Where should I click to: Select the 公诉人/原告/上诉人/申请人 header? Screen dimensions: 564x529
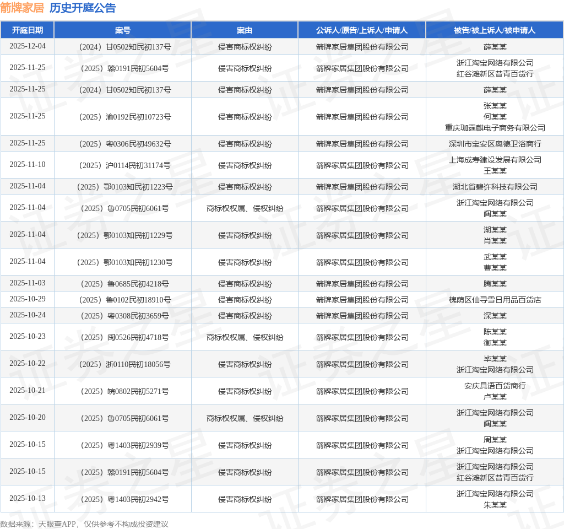tap(362, 30)
